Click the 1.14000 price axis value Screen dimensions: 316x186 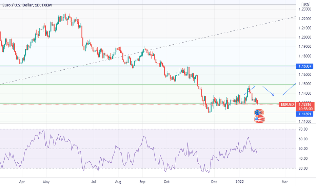[x=305, y=93]
